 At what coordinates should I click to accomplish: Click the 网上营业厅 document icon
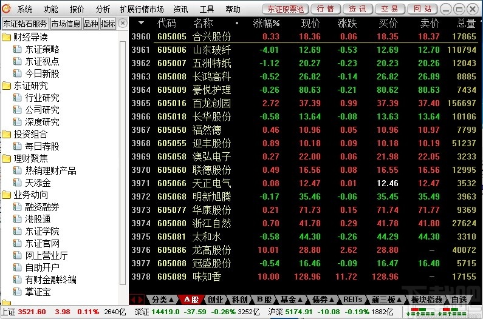[18, 255]
